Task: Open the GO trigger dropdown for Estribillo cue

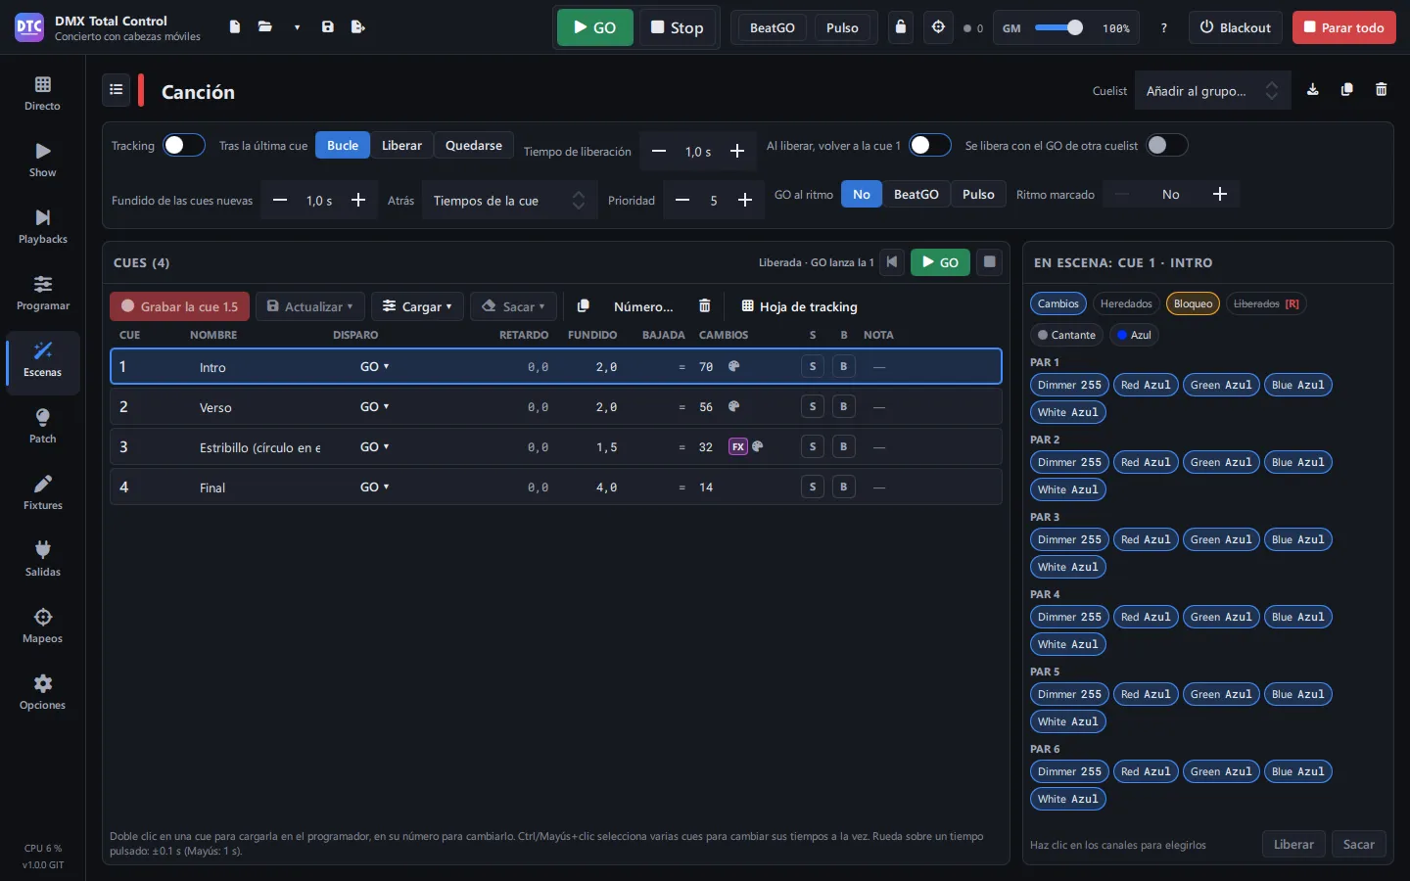Action: [x=375, y=447]
